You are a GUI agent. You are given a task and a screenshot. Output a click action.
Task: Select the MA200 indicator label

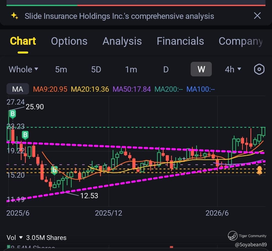coord(168,89)
